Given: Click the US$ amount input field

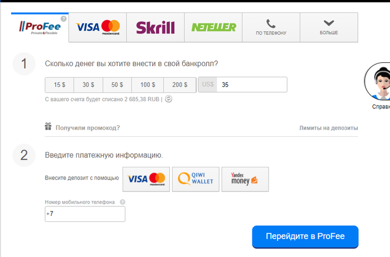Looking at the screenshot, I should 252,85.
